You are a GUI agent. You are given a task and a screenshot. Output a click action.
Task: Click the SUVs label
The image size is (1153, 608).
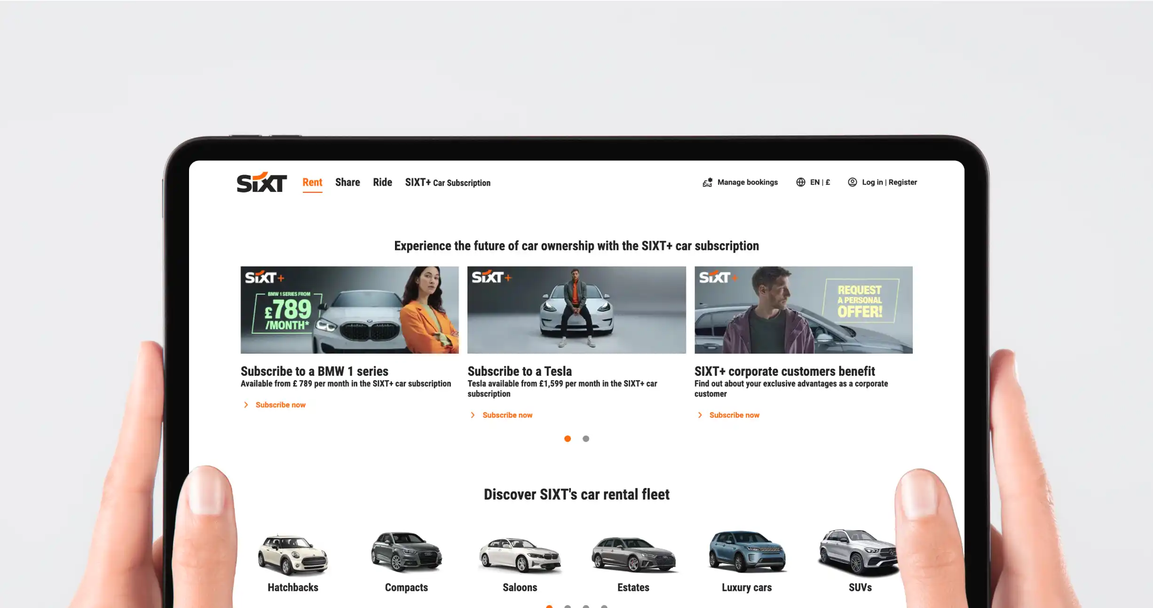860,587
